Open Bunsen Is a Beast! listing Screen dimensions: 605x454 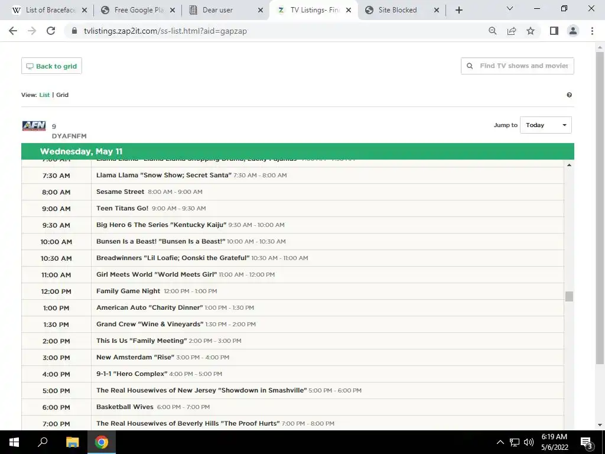click(161, 242)
